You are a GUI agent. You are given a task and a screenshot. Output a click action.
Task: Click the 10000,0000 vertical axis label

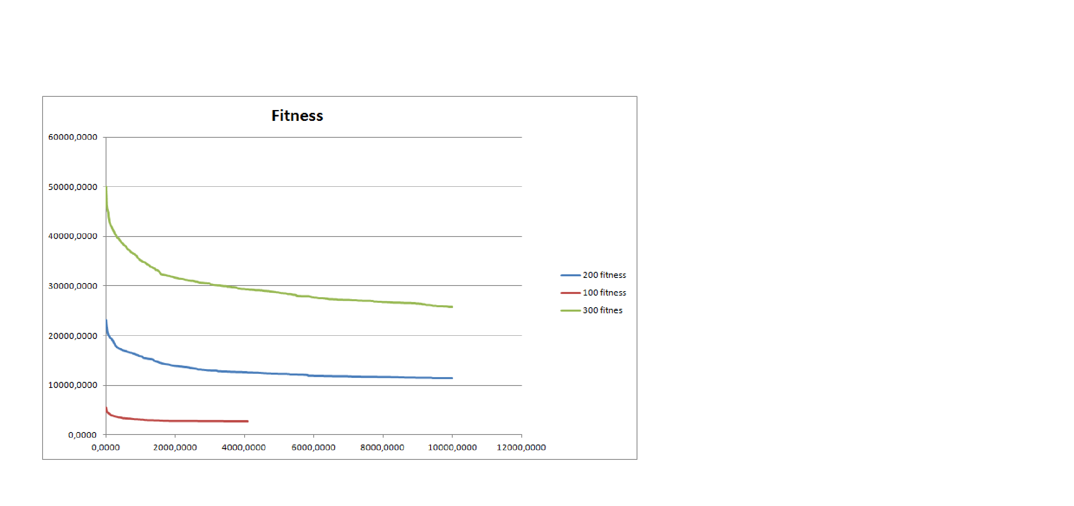click(x=73, y=385)
